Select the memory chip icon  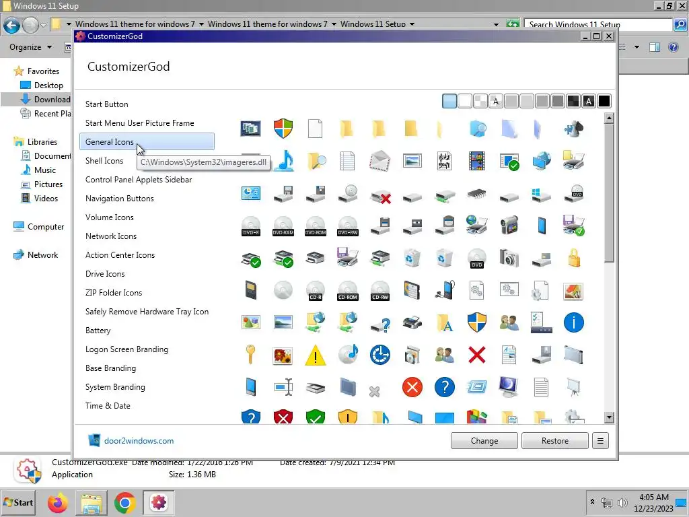[477, 193]
